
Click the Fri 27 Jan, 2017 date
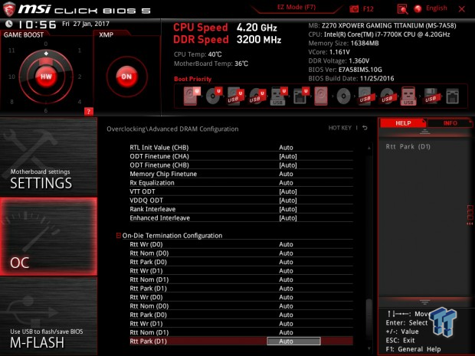(x=86, y=24)
